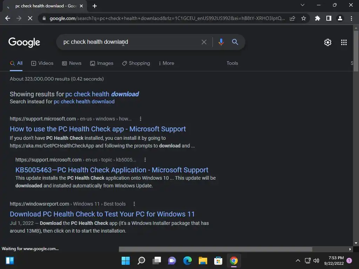359x269 pixels.
Task: Click the horizontal scrollbar thumb
Action: point(216,249)
